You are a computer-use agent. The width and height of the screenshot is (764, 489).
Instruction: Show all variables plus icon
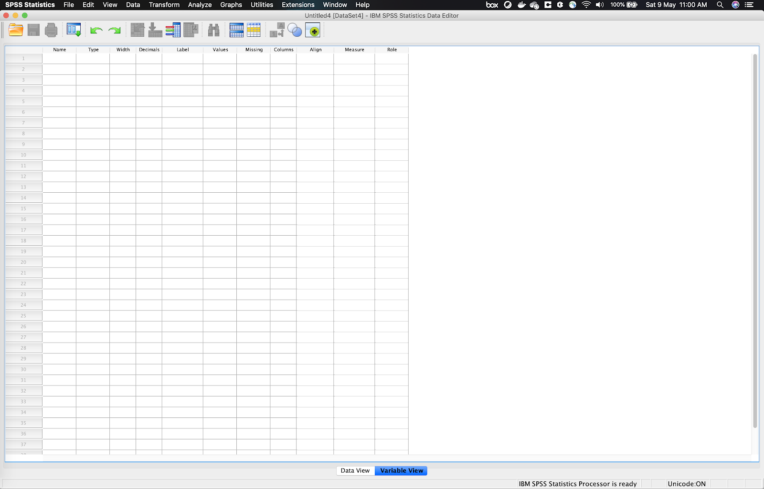[x=313, y=31]
